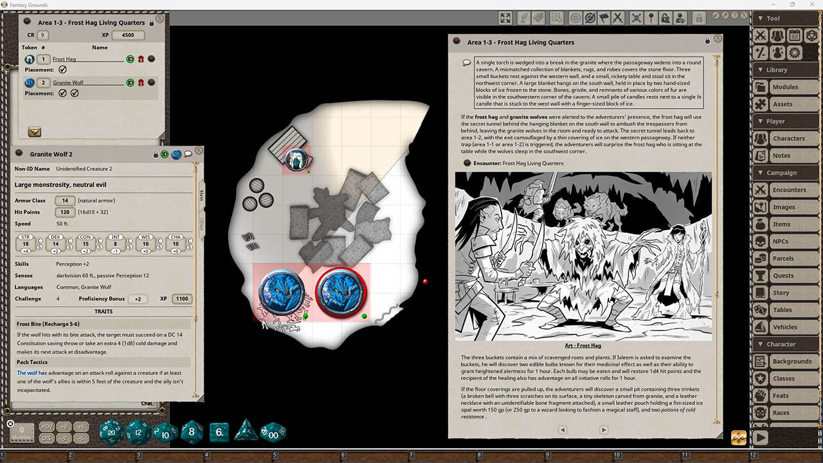The height and width of the screenshot is (463, 823).
Task: Toggle fullscreen on image toolbar
Action: coord(506,18)
